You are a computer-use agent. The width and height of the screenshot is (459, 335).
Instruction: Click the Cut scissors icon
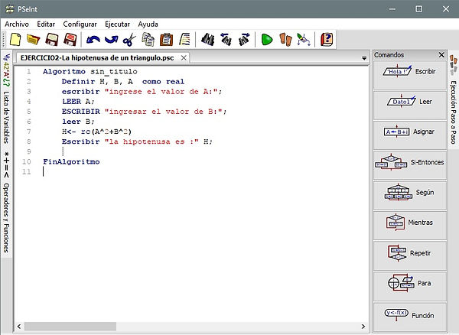[x=129, y=39]
